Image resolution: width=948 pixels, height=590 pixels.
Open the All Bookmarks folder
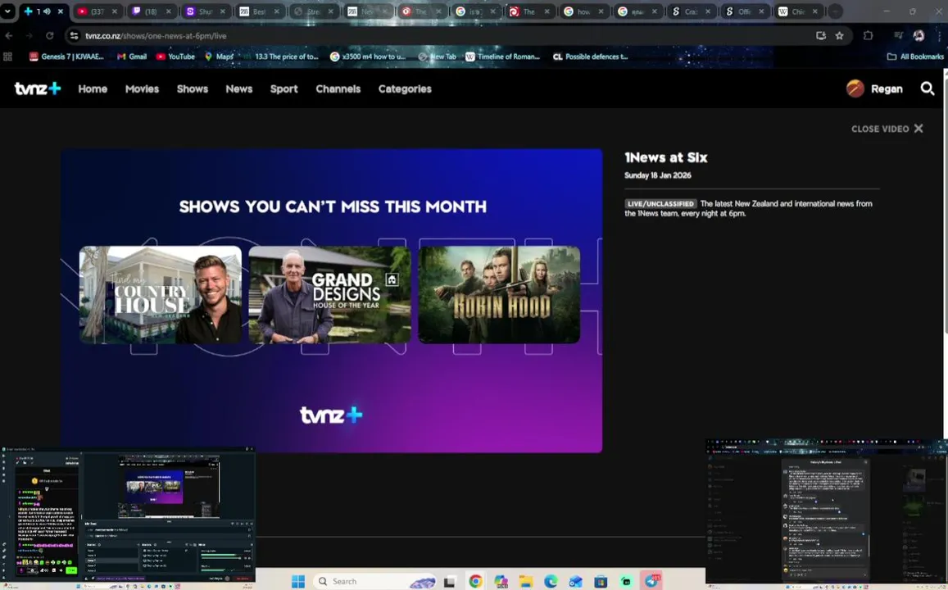coord(915,57)
